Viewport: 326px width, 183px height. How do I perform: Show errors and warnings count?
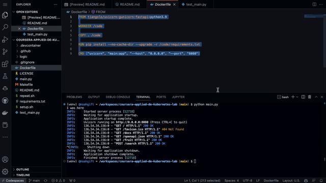[58, 180]
